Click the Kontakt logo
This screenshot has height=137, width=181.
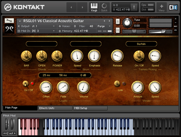(x=24, y=7)
